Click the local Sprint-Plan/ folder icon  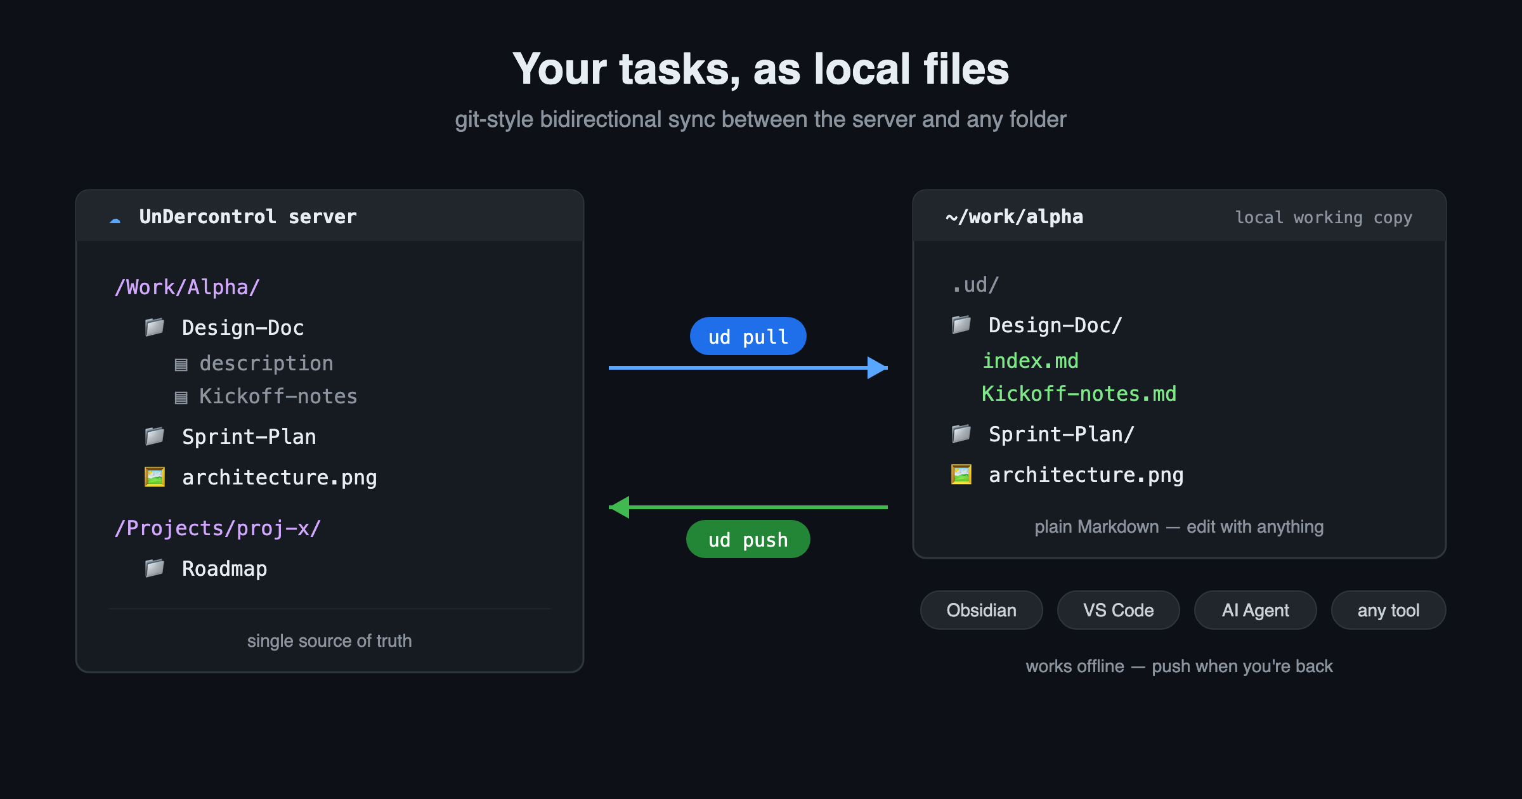click(961, 434)
